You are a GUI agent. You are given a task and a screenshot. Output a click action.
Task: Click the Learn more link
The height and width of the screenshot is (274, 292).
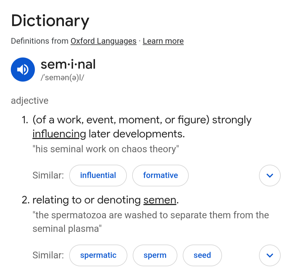coord(163,41)
